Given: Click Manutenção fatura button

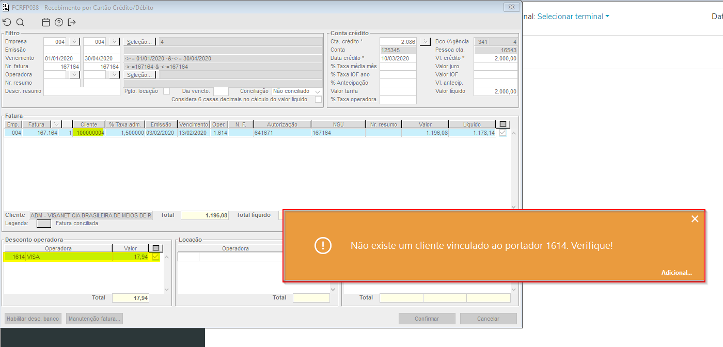Looking at the screenshot, I should [95, 319].
